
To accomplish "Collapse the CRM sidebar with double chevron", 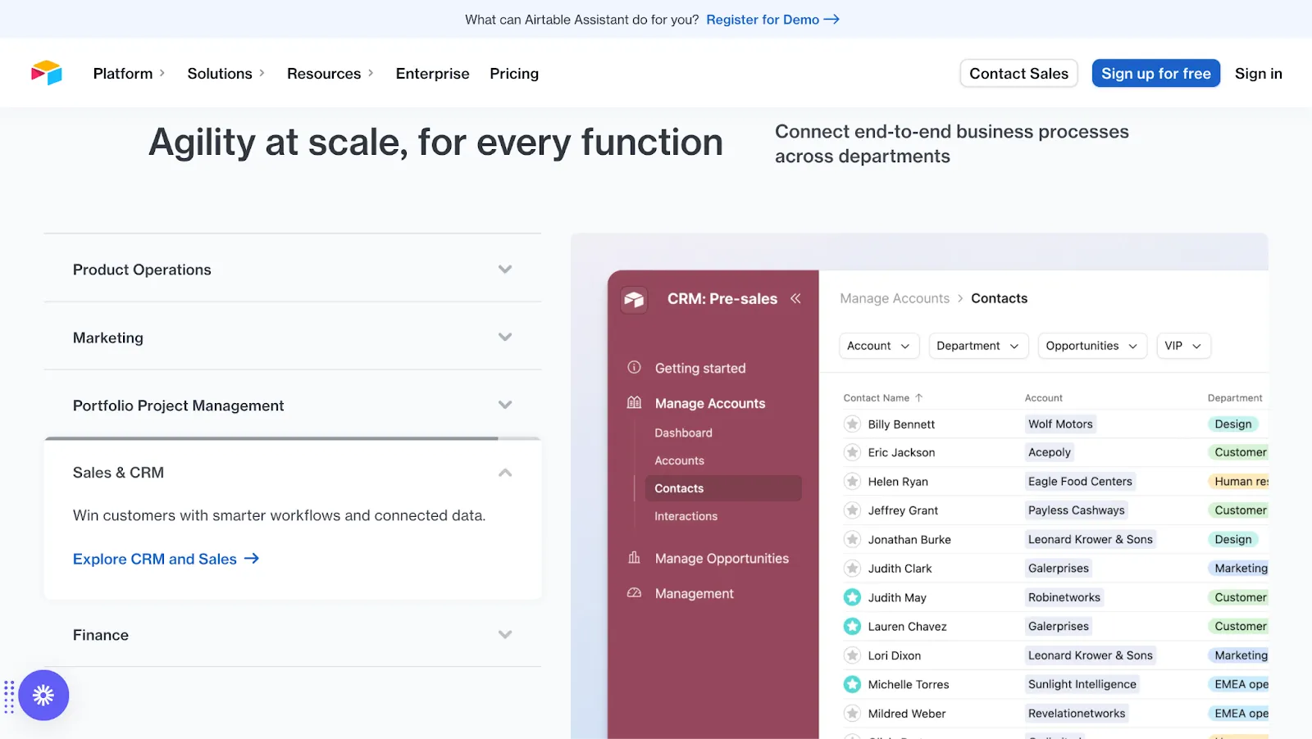I will (795, 298).
